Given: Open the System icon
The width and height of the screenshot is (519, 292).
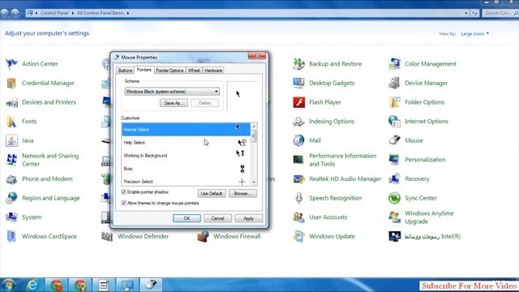Looking at the screenshot, I should coord(11,217).
